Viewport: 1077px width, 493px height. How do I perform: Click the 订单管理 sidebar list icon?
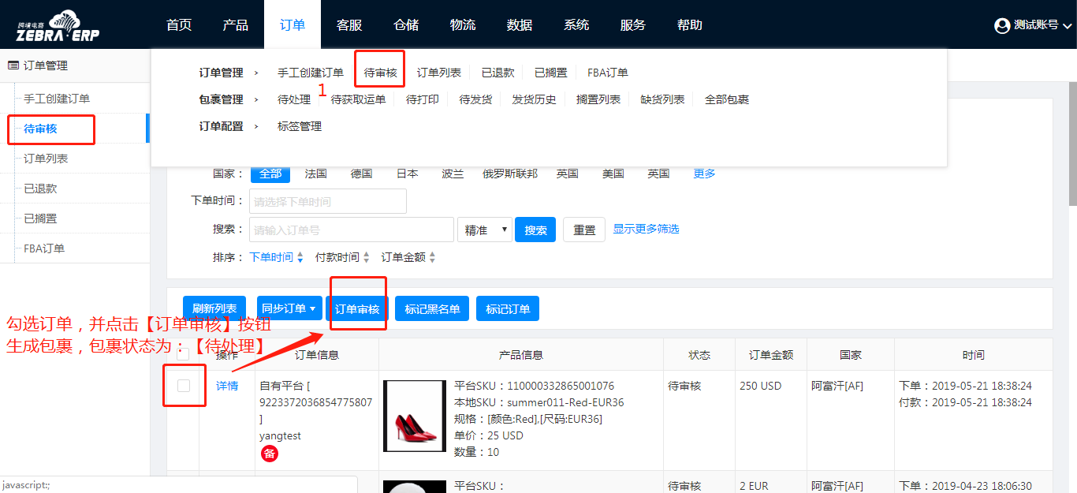pos(13,65)
